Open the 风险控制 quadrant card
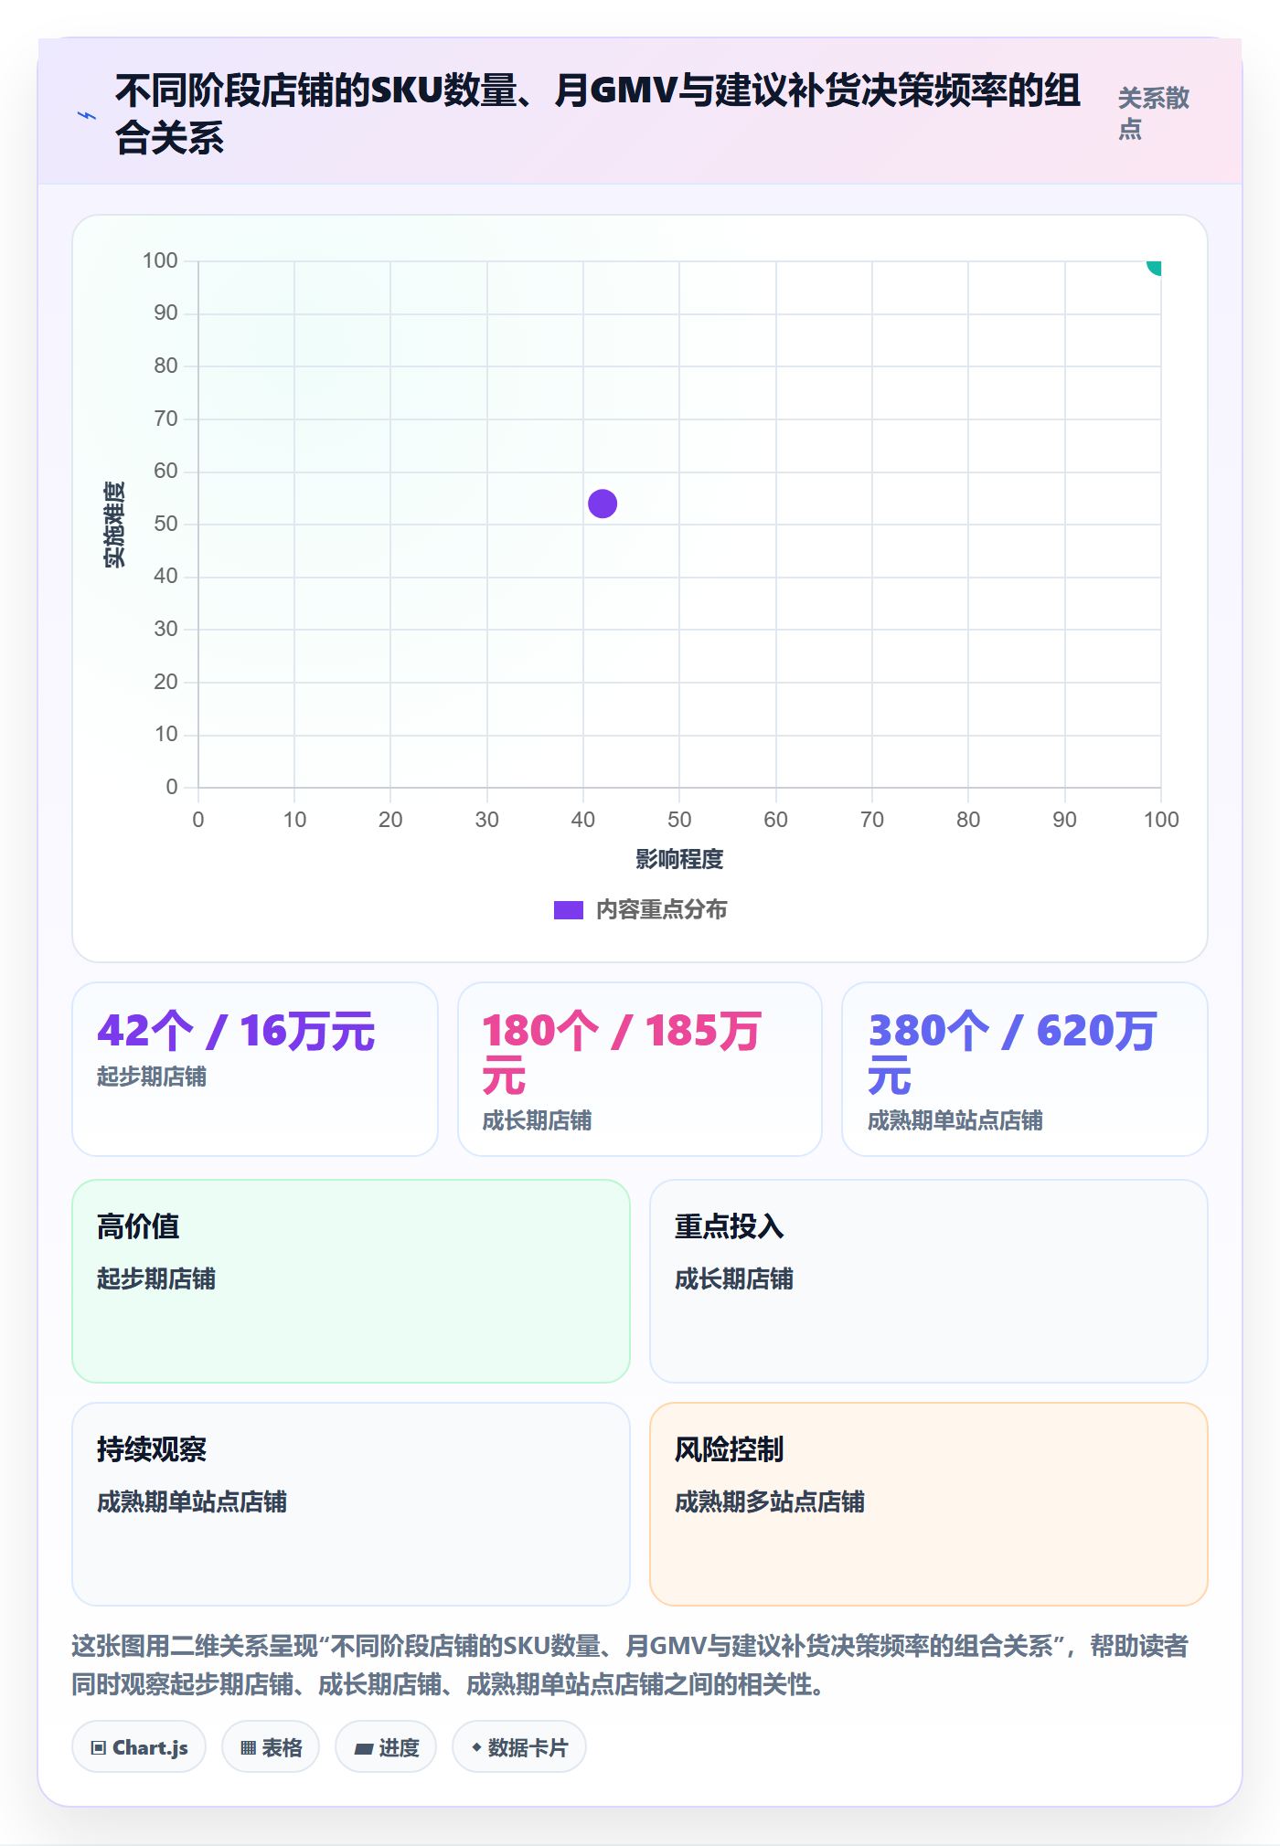Viewport: 1280px width, 1846px height. tap(929, 1504)
